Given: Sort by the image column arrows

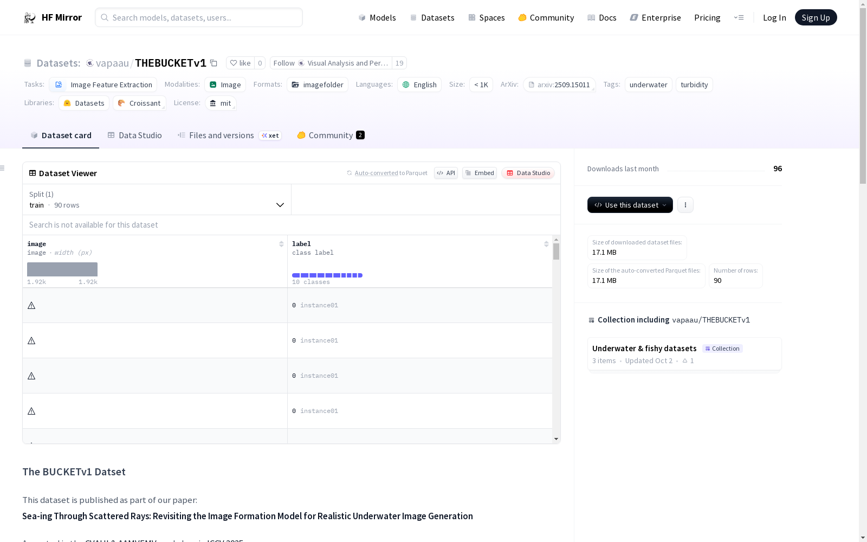Looking at the screenshot, I should [281, 244].
